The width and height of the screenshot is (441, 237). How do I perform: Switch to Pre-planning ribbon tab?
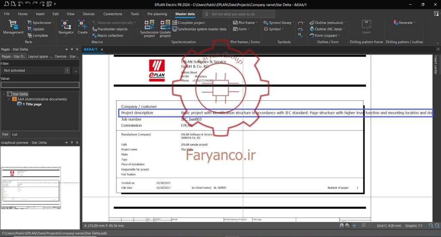pyautogui.click(x=157, y=14)
